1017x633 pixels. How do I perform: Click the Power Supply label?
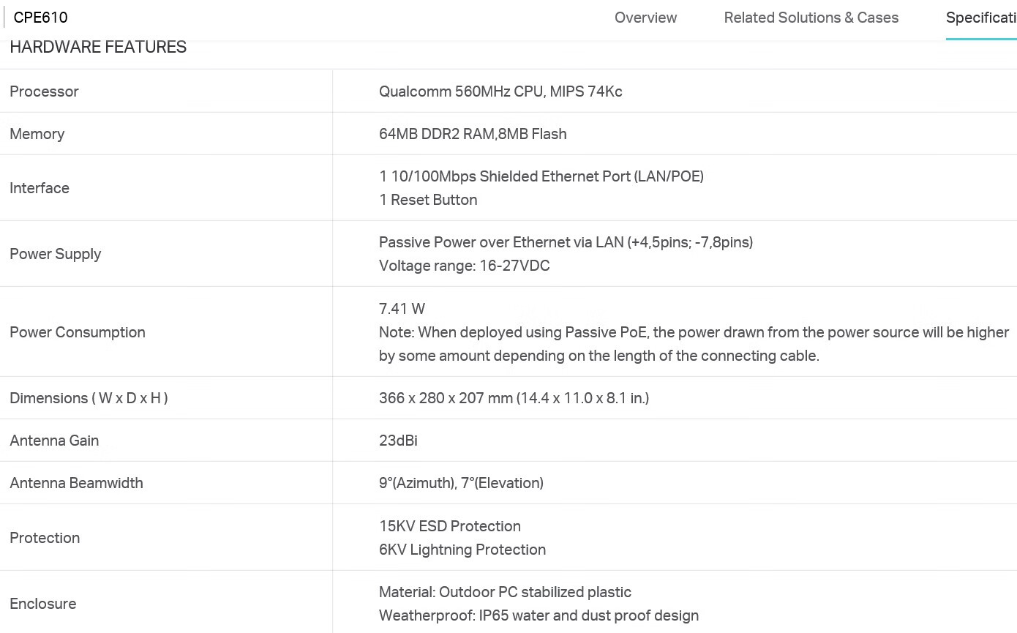tap(55, 254)
